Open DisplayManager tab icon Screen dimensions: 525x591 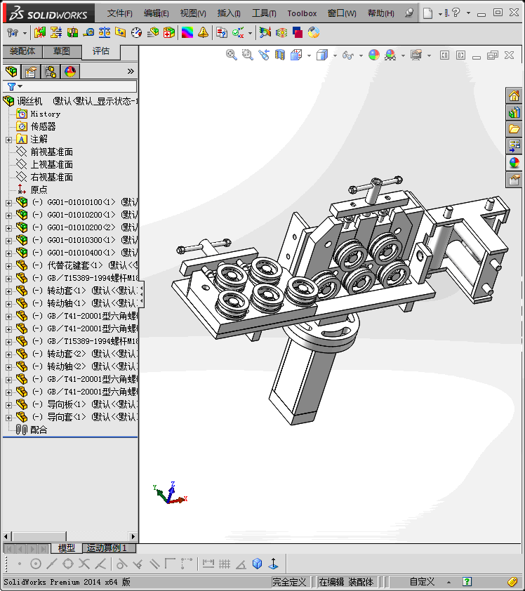69,71
